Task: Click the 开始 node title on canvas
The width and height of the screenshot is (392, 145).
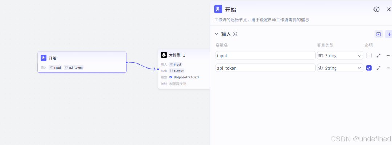Action: point(53,58)
